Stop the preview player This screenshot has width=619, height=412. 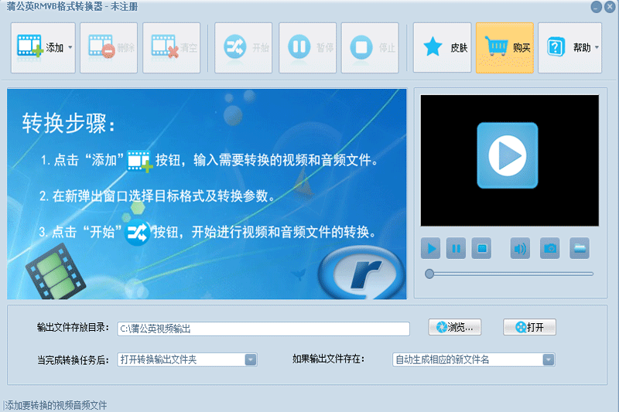pyautogui.click(x=481, y=248)
